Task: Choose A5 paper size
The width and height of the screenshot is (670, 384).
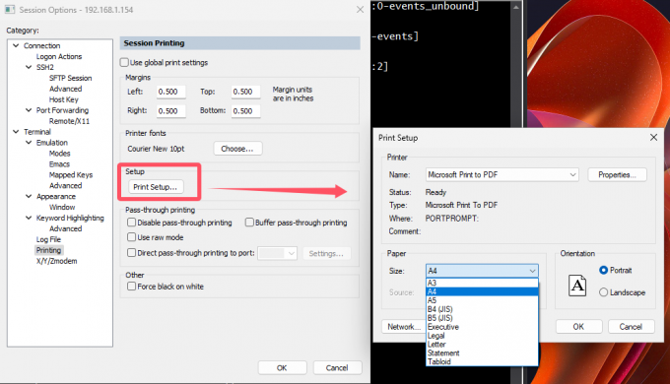Action: [482, 300]
